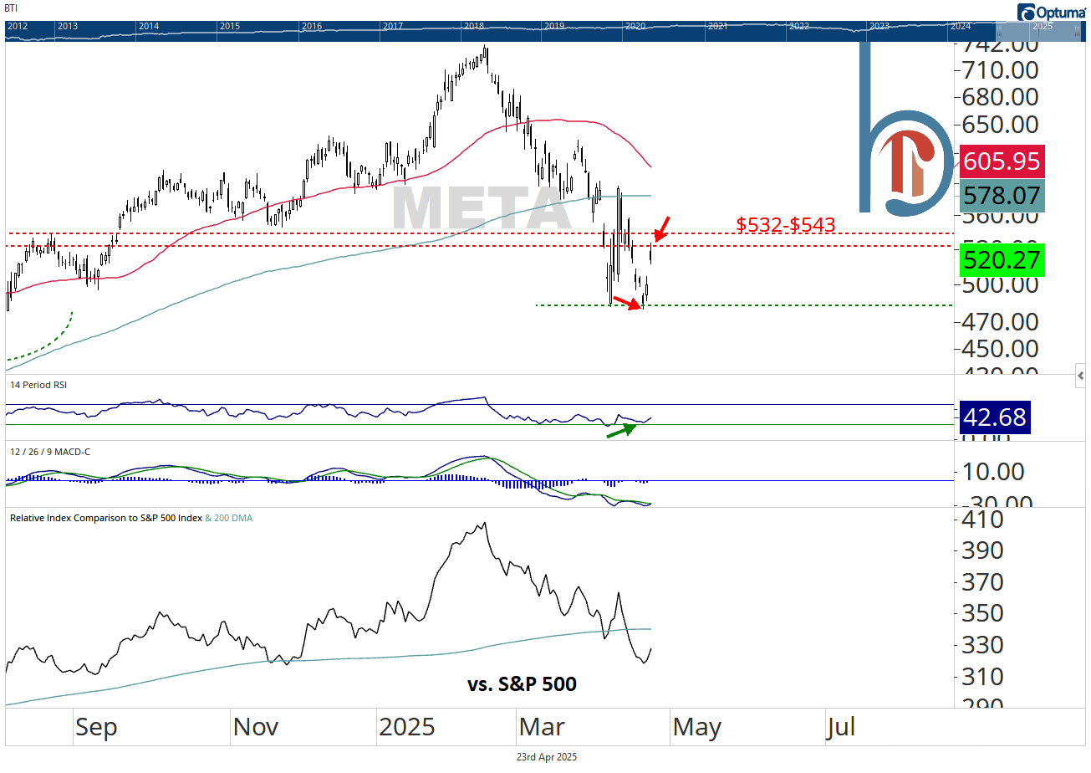The image size is (1091, 773).
Task: Jump to 2013 in the overview timeline
Action: point(67,26)
